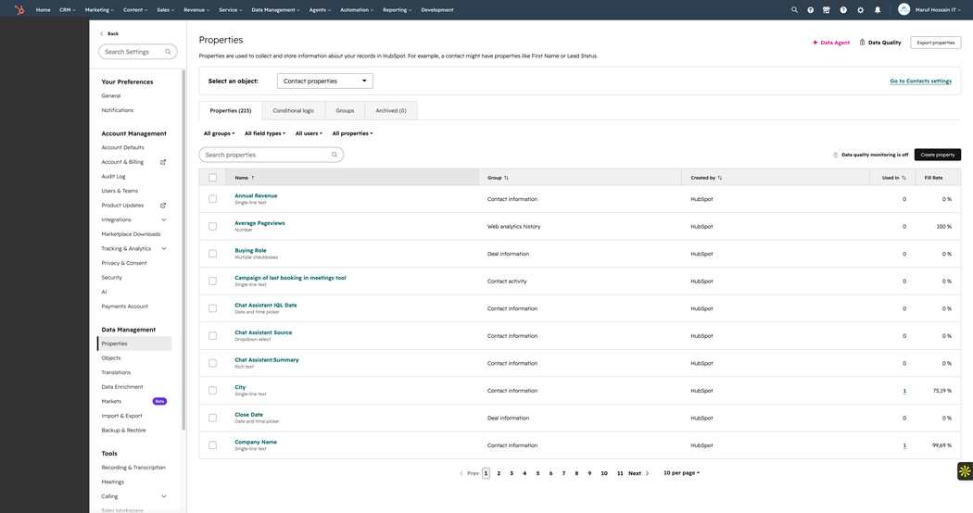Check the City row checkbox
This screenshot has height=513, width=973.
point(213,390)
